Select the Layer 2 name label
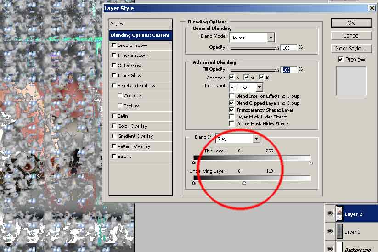This screenshot has height=252, width=378. [353, 214]
